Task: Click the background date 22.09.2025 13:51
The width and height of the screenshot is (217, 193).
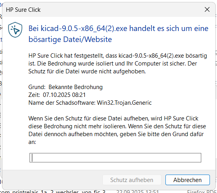Action: 137,191
